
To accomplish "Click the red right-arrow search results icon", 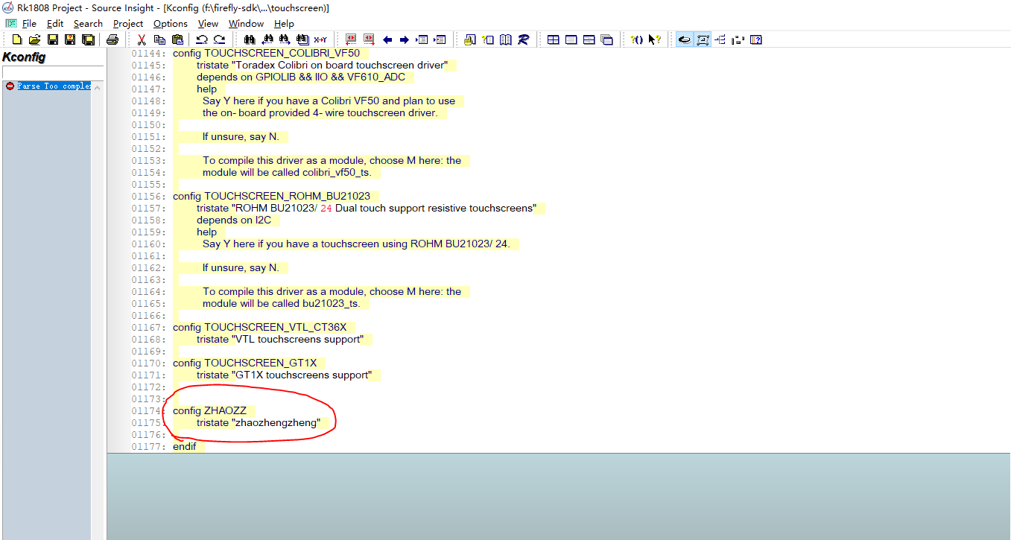I will [x=369, y=39].
